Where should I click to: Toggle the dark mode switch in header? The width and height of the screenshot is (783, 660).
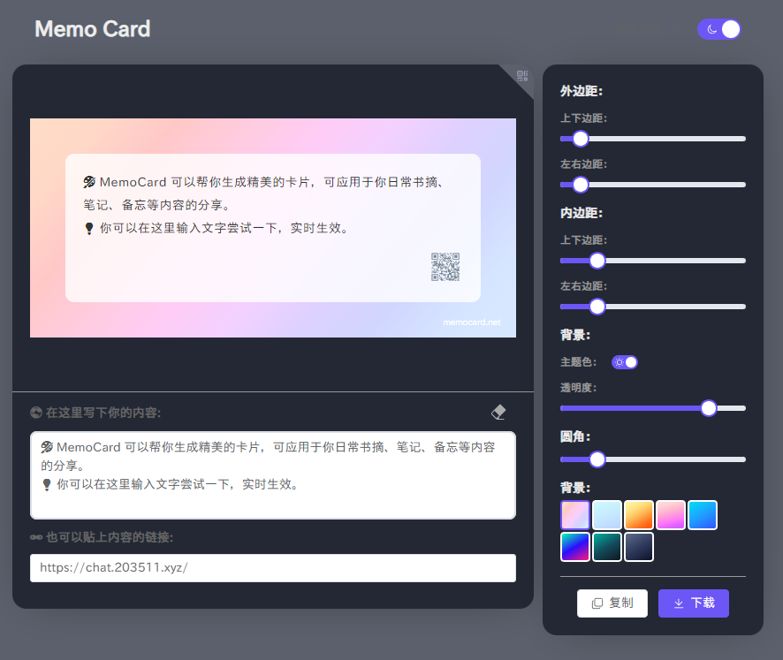click(x=718, y=29)
